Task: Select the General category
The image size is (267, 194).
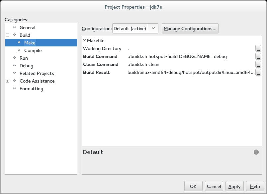Action: pos(28,28)
